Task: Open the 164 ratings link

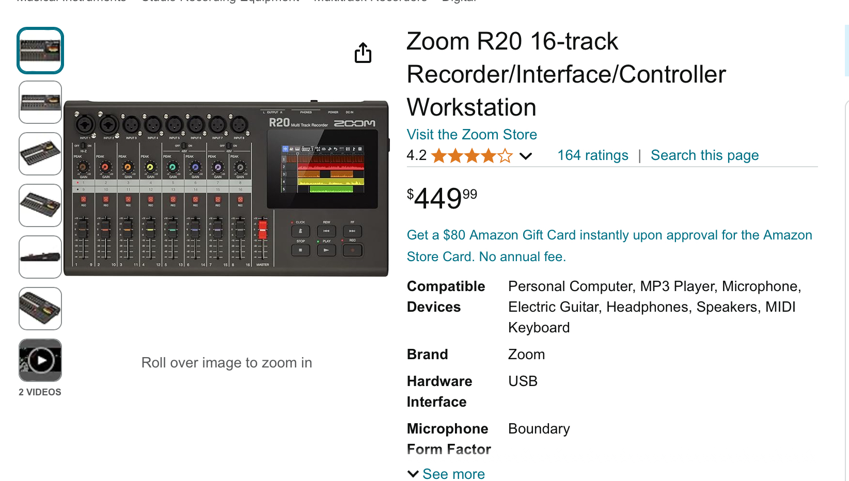Action: click(593, 155)
